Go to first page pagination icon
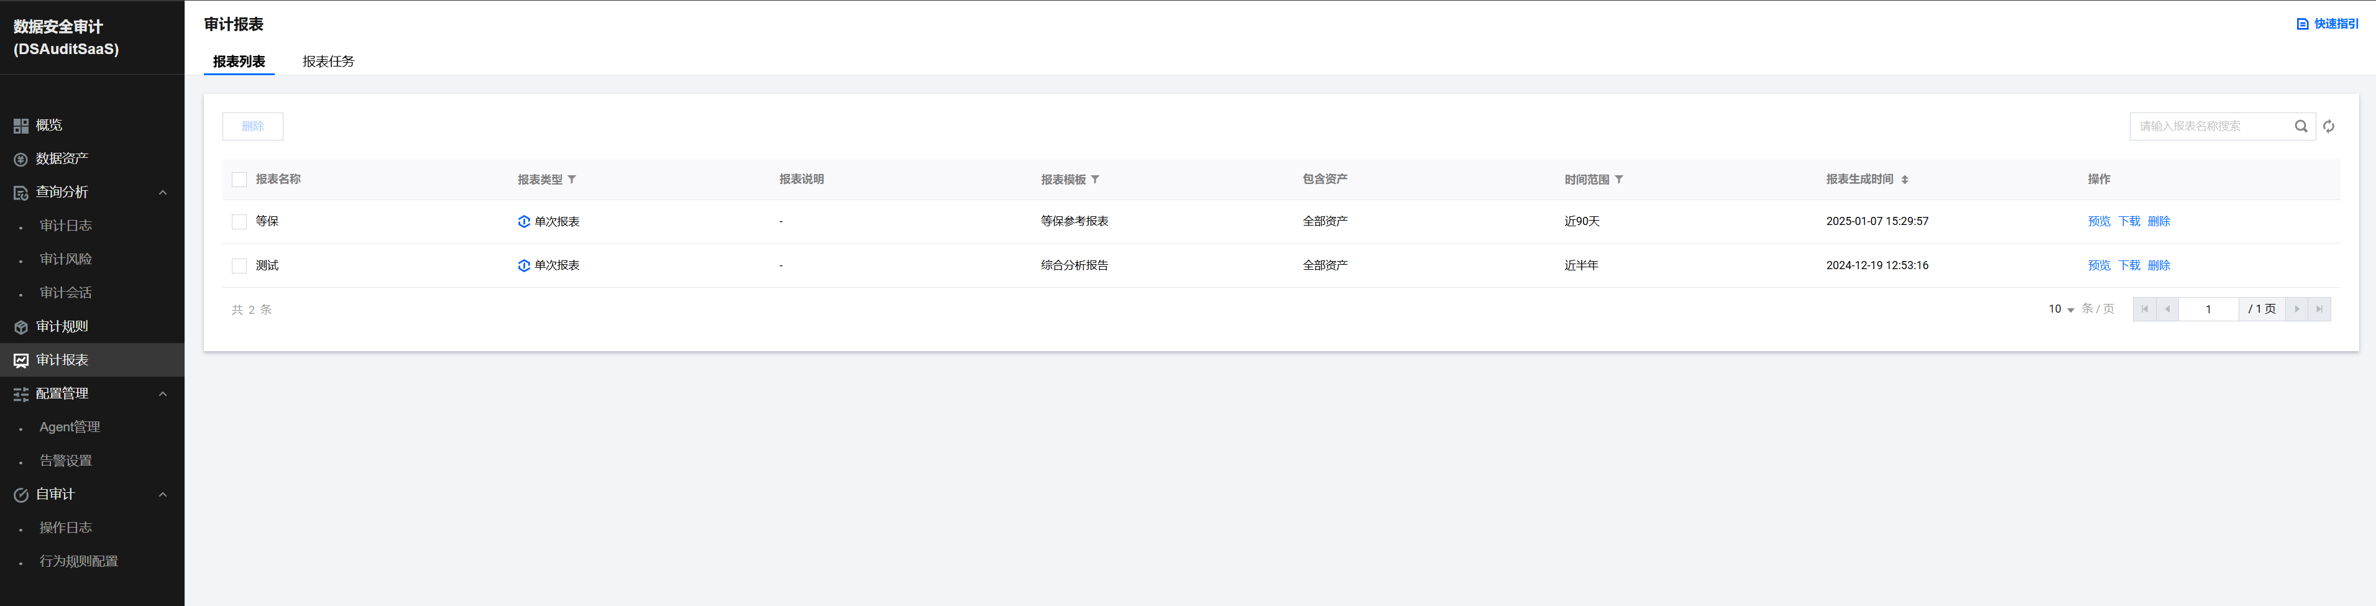 [x=2144, y=309]
